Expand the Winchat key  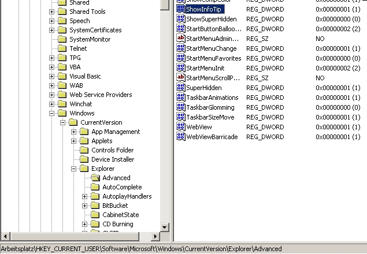pos(51,104)
